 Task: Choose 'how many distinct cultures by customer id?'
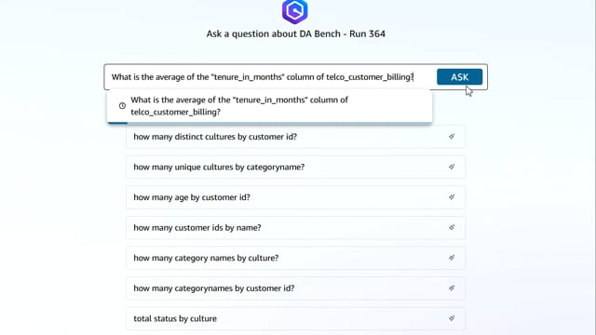pyautogui.click(x=295, y=137)
